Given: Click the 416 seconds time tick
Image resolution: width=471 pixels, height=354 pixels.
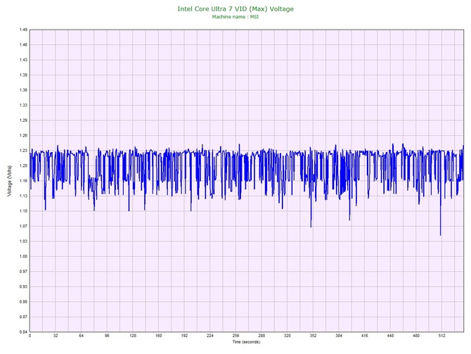Looking at the screenshot, I should (365, 336).
